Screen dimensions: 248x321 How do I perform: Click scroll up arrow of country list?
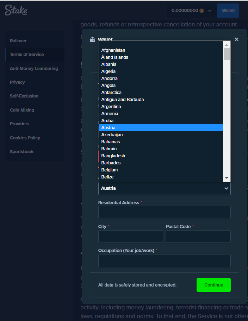click(227, 45)
